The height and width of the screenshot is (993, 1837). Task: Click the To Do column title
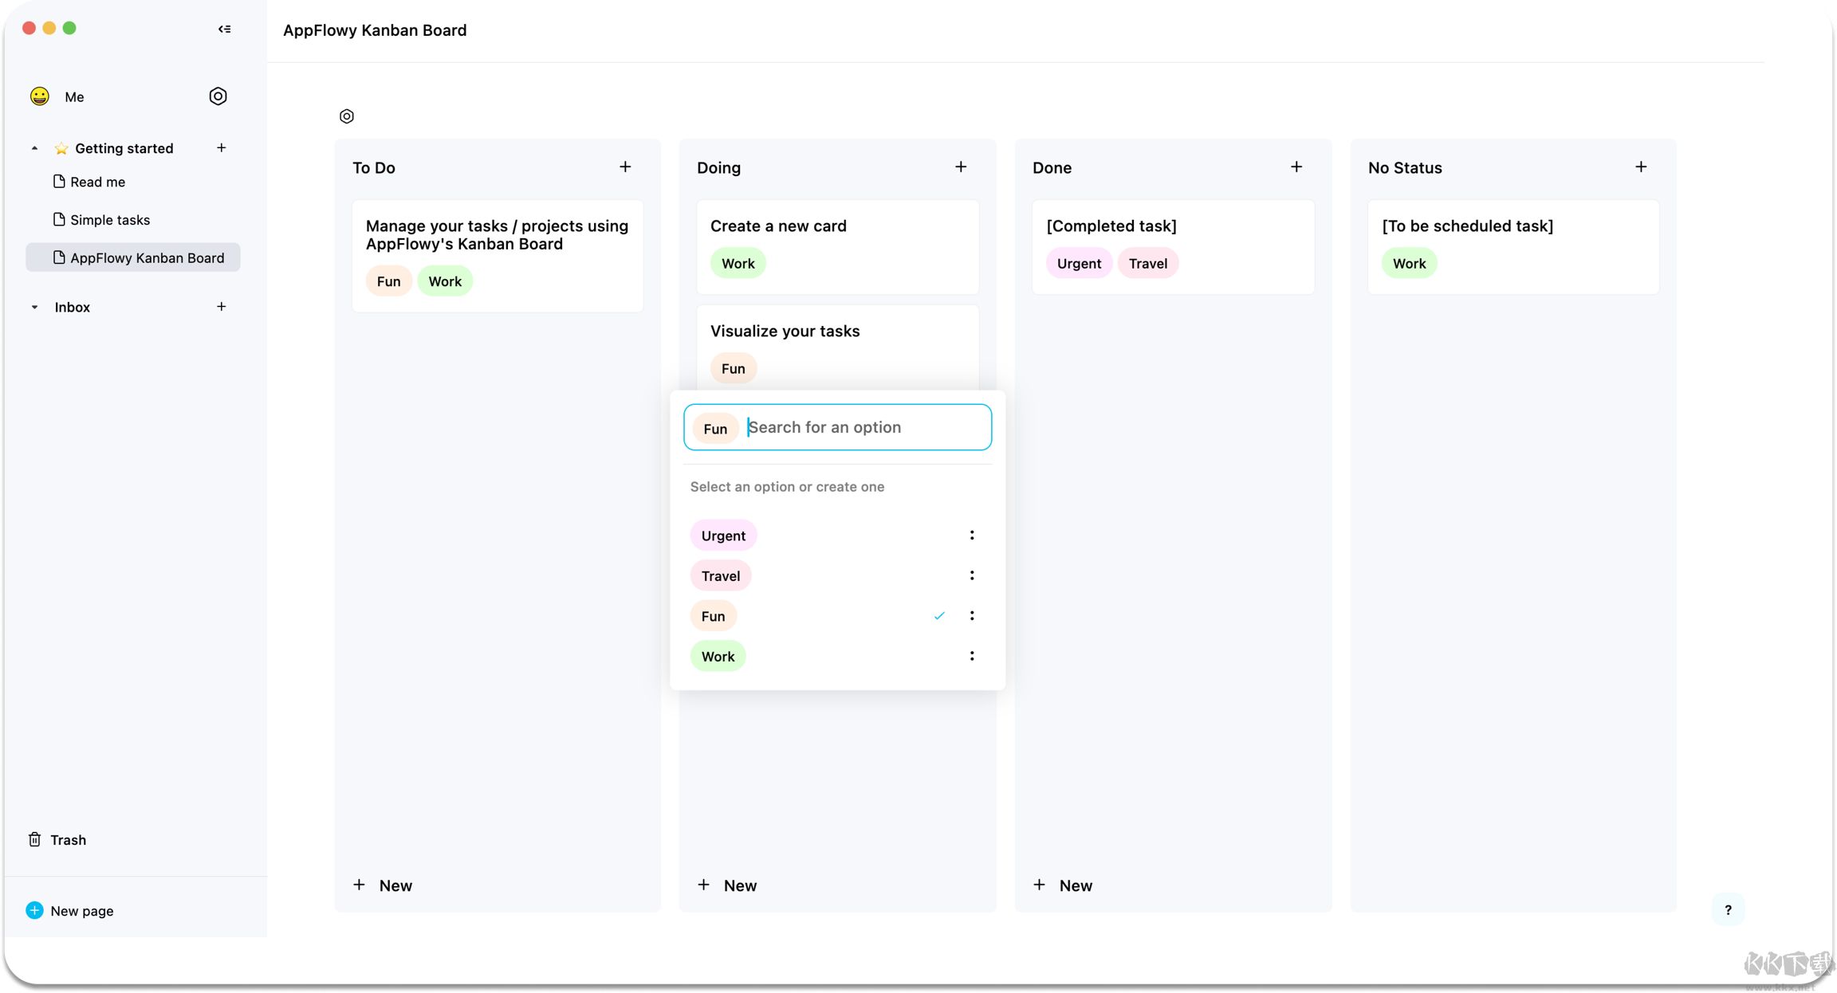tap(374, 168)
